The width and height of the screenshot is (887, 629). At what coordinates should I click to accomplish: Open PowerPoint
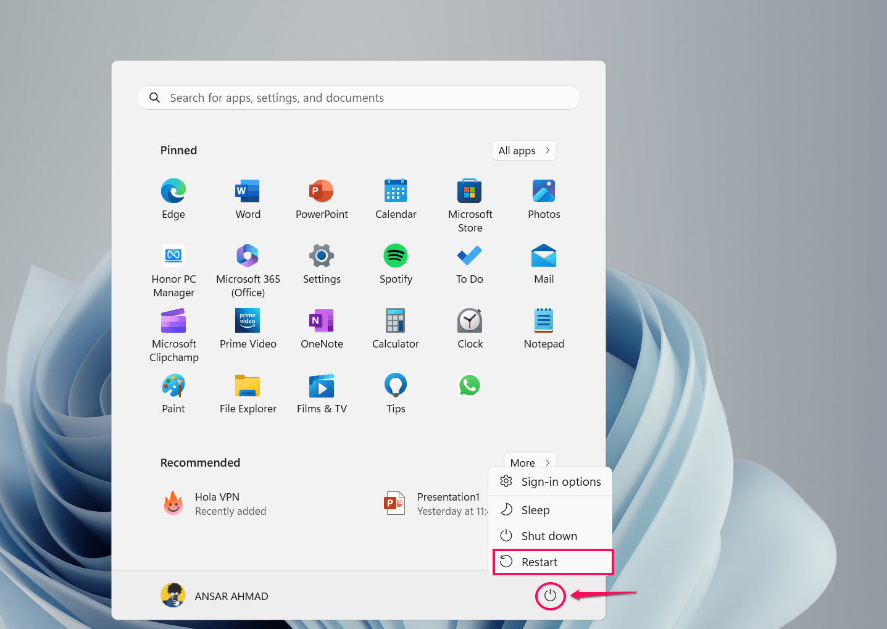(x=322, y=199)
